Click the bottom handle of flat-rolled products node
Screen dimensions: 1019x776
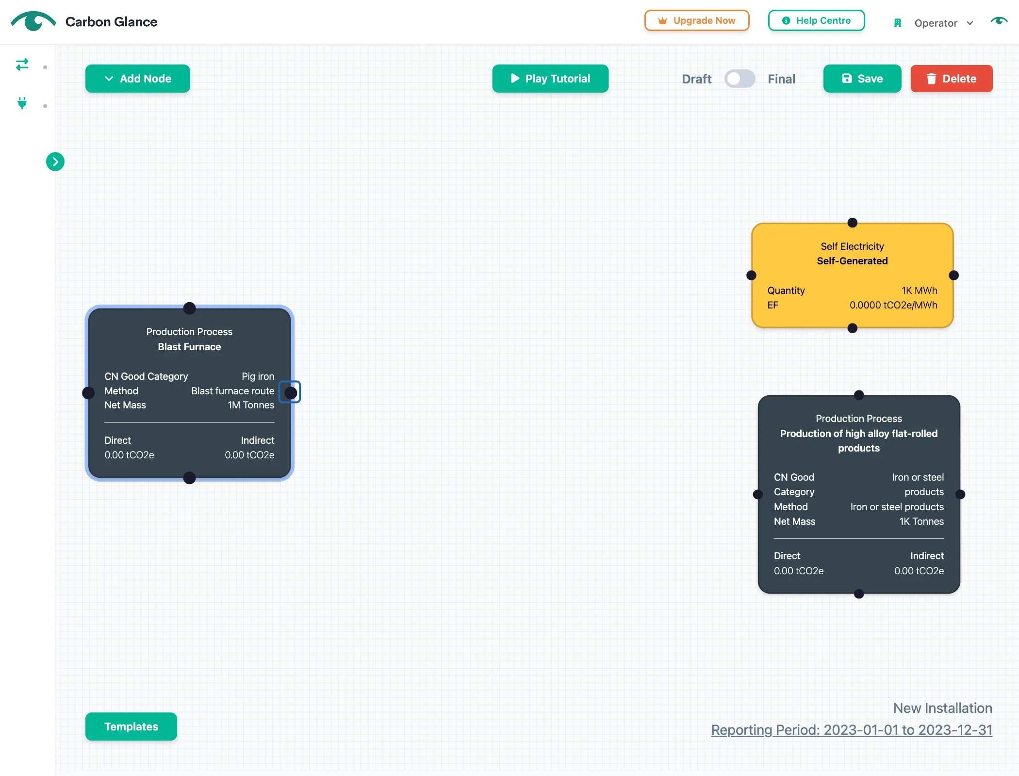pos(859,594)
